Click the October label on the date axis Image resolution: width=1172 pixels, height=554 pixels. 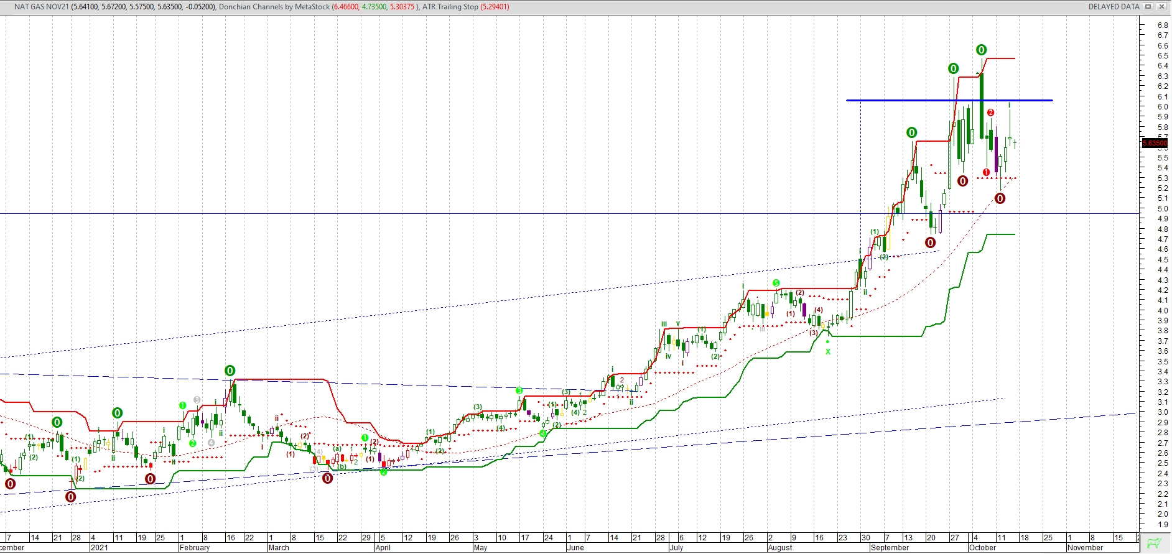(982, 548)
